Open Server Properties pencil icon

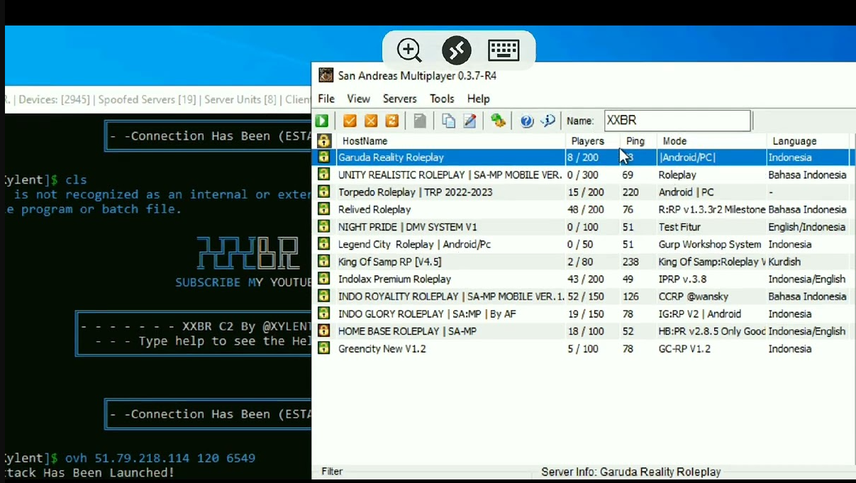(469, 121)
